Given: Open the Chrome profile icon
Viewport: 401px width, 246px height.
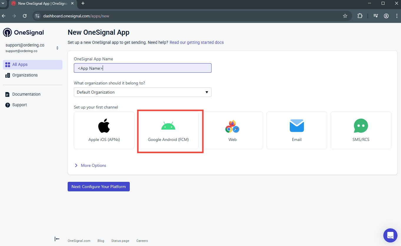Looking at the screenshot, I should pyautogui.click(x=386, y=16).
